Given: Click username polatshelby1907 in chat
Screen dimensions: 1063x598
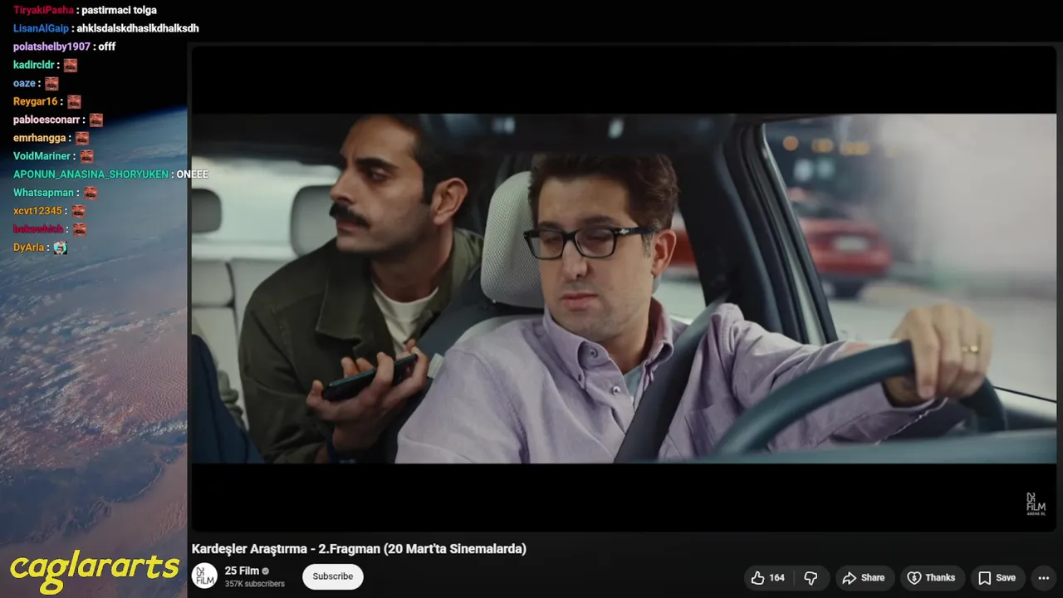Looking at the screenshot, I should point(51,47).
